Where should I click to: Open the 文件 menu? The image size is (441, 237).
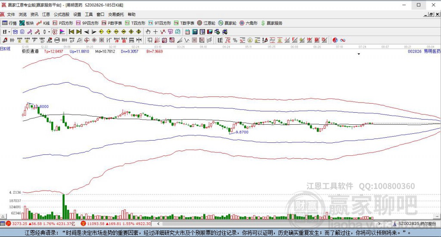pyautogui.click(x=11, y=14)
